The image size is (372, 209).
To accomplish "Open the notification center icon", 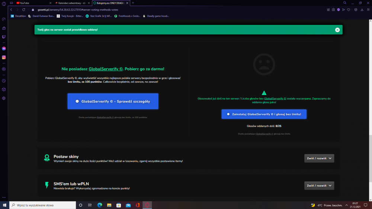I will (x=366, y=205).
